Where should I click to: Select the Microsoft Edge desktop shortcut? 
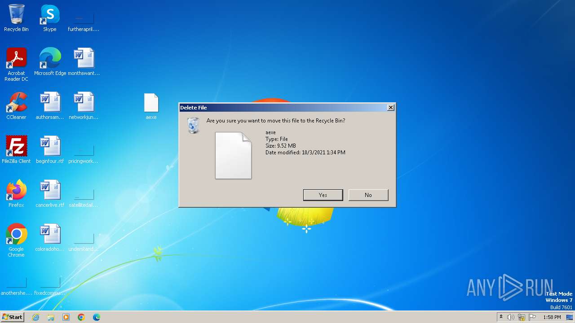point(50,62)
